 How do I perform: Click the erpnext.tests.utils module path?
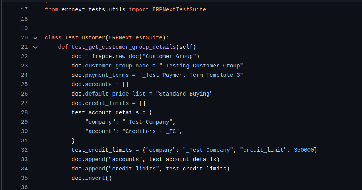94,9
